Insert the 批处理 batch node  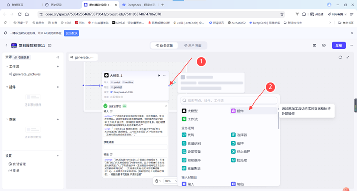coord(239,160)
